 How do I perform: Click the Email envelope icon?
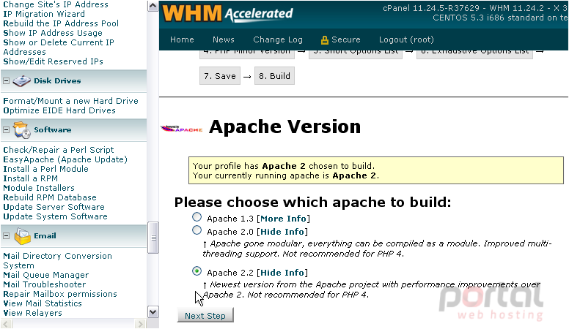tap(23, 237)
